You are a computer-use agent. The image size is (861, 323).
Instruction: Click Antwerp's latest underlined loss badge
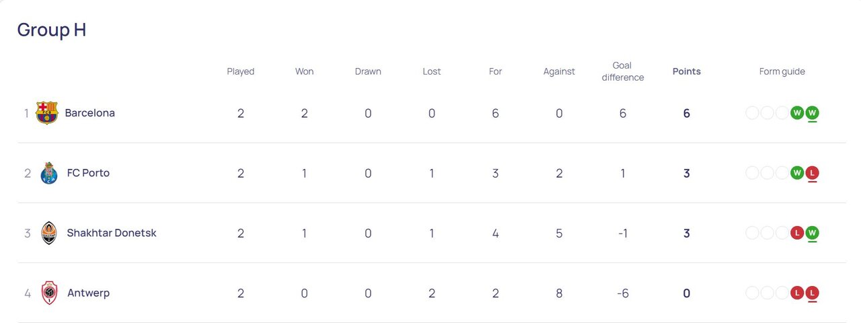coord(812,293)
